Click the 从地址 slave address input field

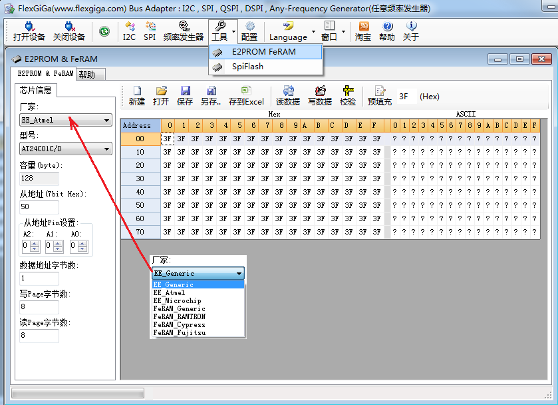39,207
